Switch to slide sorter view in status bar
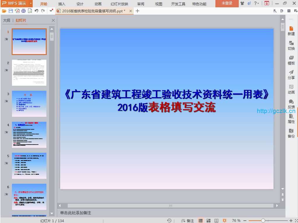This screenshot has height=223, width=298. pos(209,221)
